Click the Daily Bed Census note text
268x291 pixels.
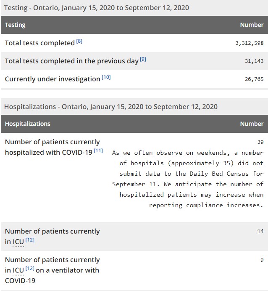tap(188, 179)
